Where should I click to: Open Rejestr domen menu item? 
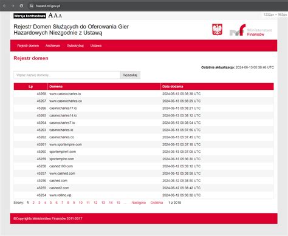tap(28, 46)
